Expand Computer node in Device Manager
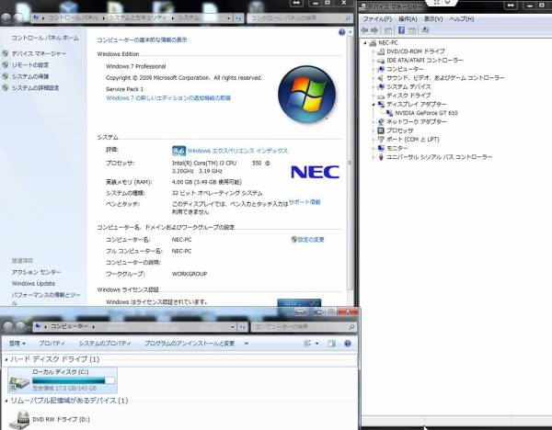 pos(374,69)
